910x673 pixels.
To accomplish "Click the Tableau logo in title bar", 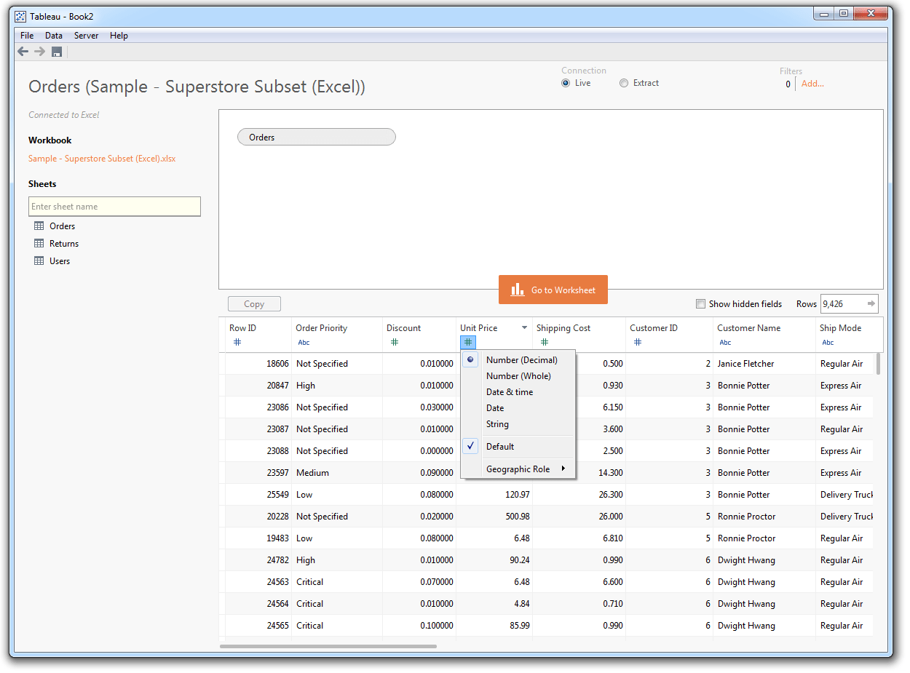I will click(x=21, y=16).
